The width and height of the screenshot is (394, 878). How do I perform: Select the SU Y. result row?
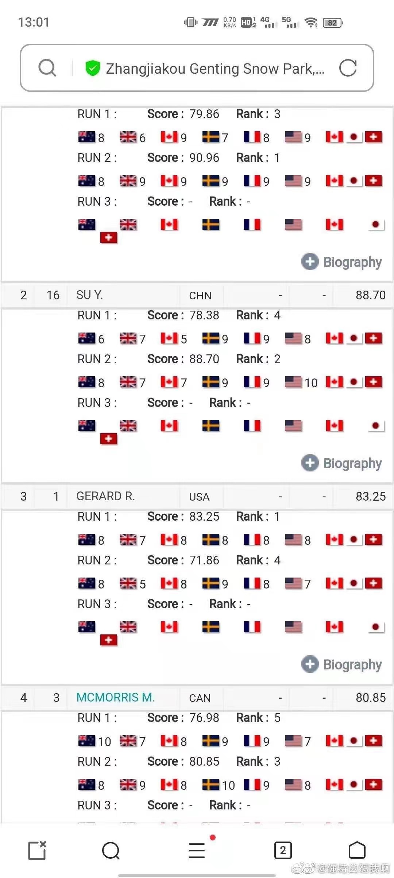tap(197, 295)
